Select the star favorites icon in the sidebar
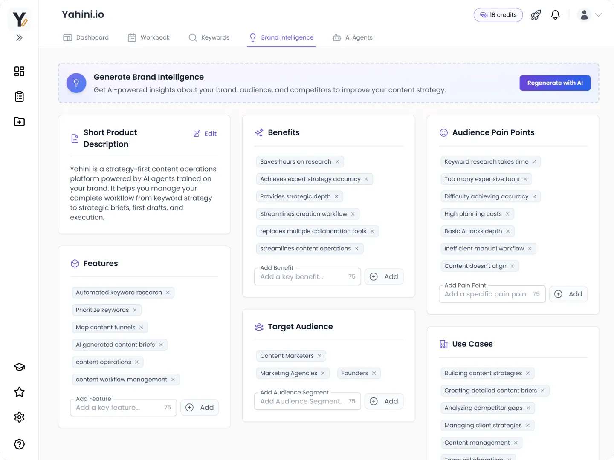 pyautogui.click(x=19, y=392)
